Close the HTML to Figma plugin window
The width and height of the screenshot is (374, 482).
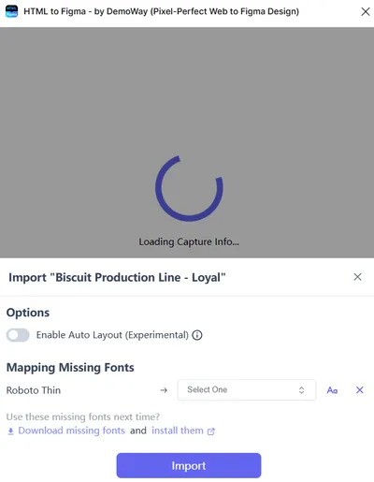coord(366,11)
